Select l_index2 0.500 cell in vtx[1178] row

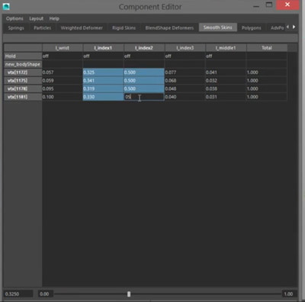tap(144, 88)
